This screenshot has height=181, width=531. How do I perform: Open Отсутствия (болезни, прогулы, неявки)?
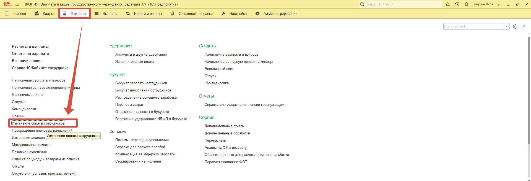coord(44,174)
